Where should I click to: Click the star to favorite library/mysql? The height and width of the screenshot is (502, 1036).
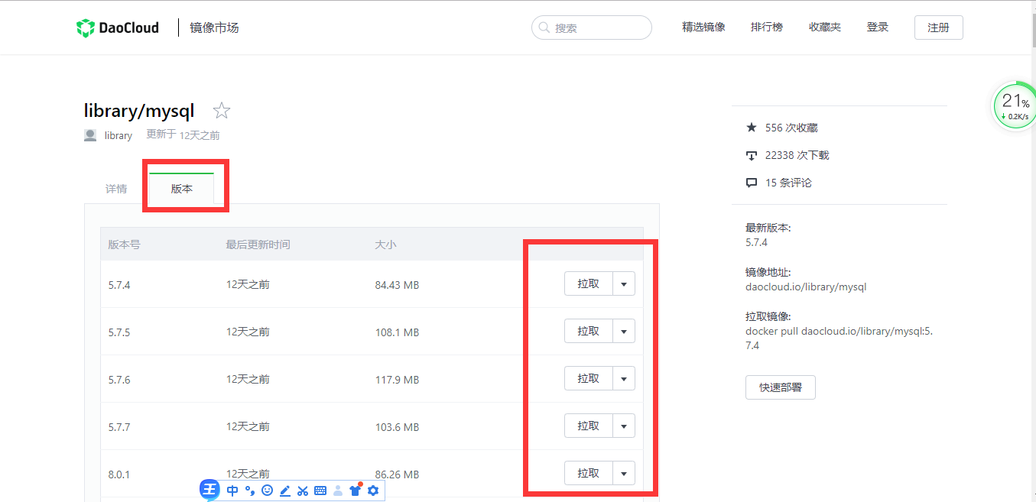pos(221,110)
